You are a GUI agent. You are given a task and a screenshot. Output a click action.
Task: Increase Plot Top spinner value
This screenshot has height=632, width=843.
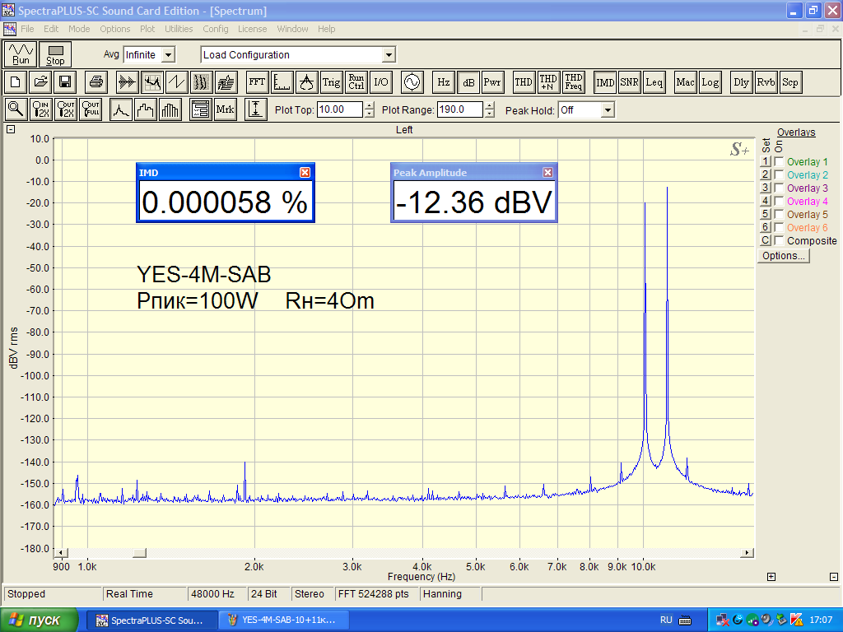pyautogui.click(x=370, y=106)
